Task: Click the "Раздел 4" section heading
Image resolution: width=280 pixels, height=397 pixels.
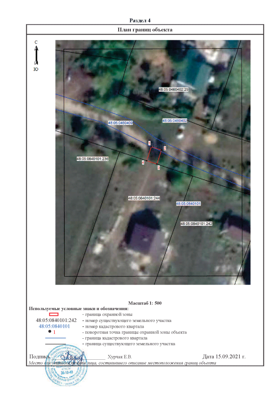Action: tap(140, 21)
